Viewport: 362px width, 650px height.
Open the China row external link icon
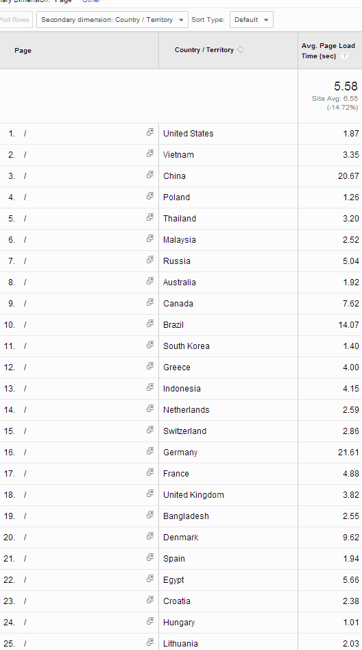[x=149, y=175]
